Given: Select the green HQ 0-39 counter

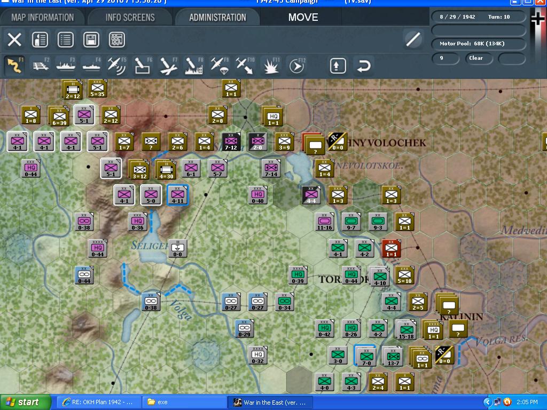Looking at the screenshot, I should tap(298, 275).
